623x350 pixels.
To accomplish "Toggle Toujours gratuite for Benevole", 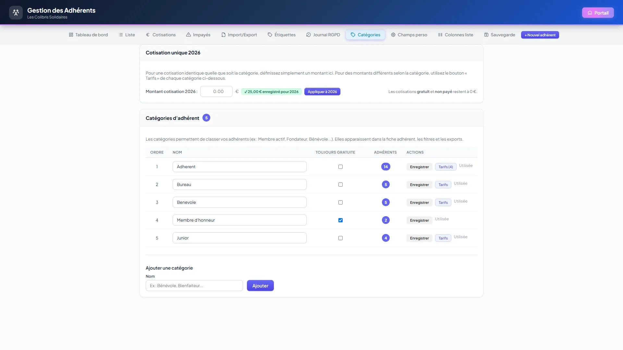I will point(340,202).
